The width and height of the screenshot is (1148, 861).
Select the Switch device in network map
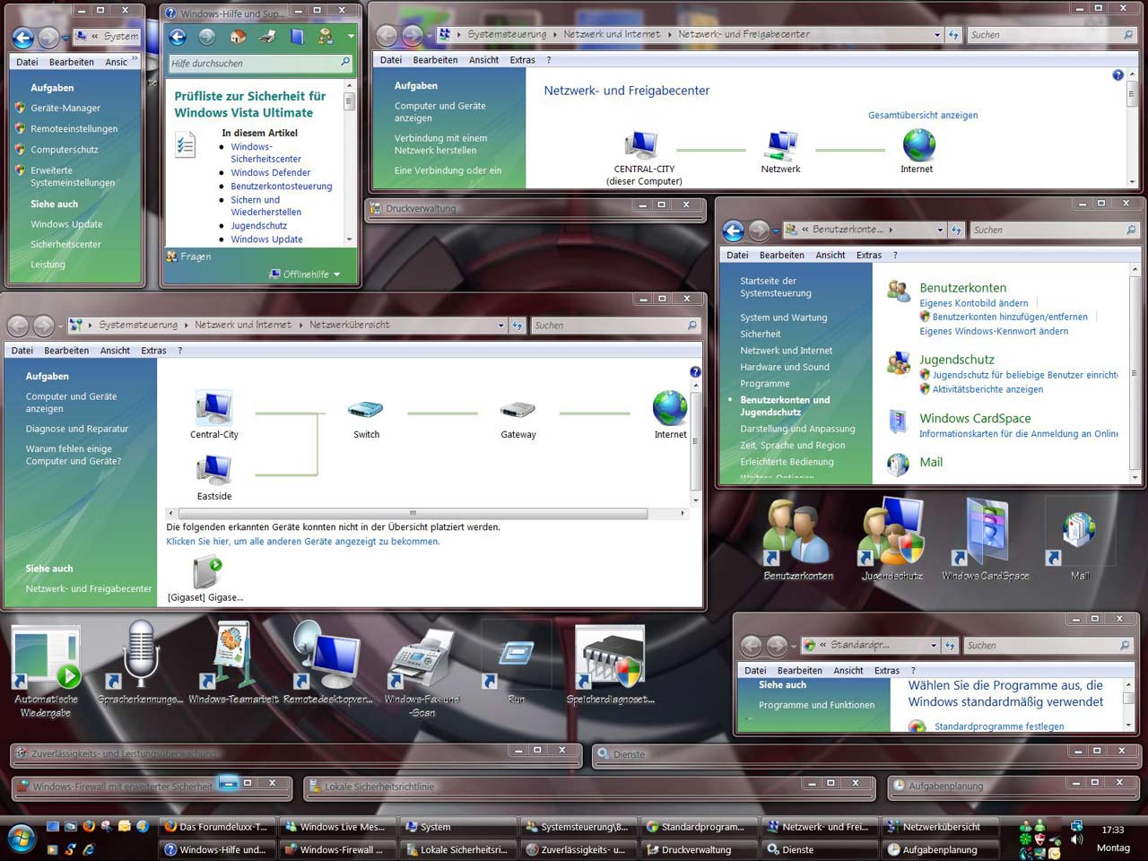[x=366, y=418]
